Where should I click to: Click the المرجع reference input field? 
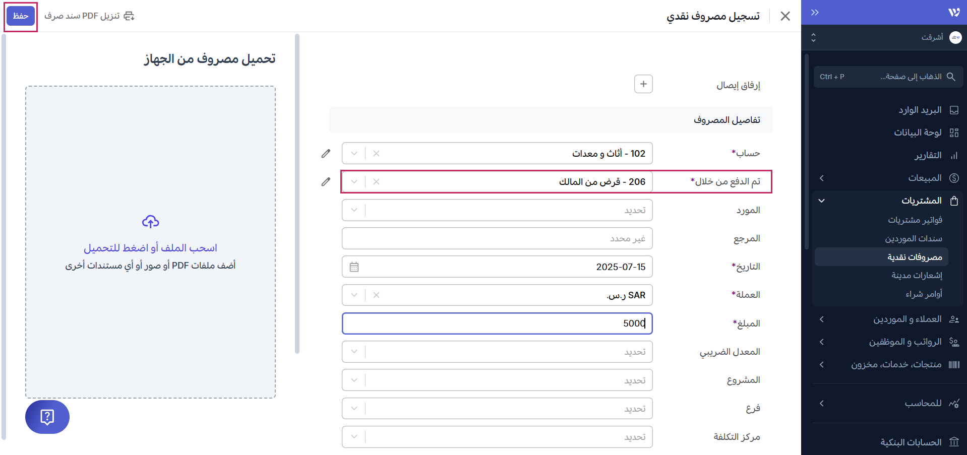[497, 238]
